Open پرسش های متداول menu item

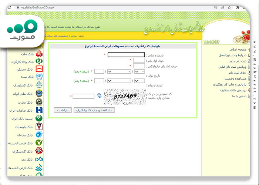click(233, 90)
